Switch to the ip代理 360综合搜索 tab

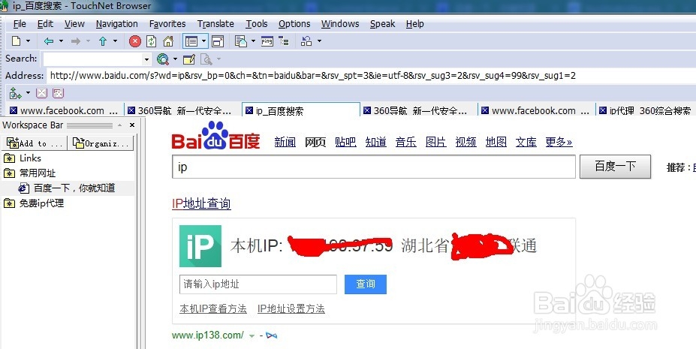click(x=646, y=110)
